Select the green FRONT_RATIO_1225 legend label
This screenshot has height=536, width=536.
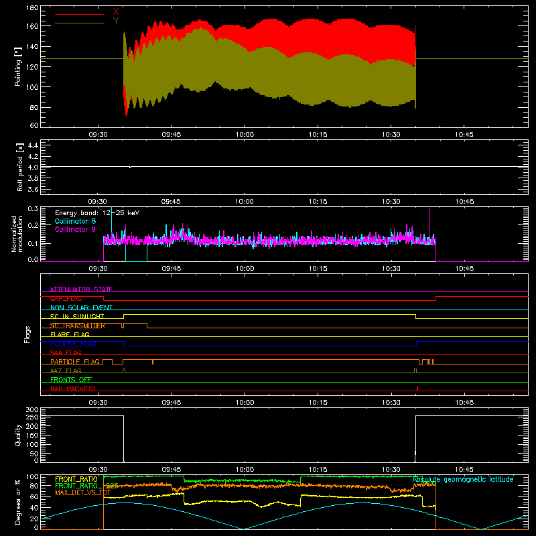point(86,486)
